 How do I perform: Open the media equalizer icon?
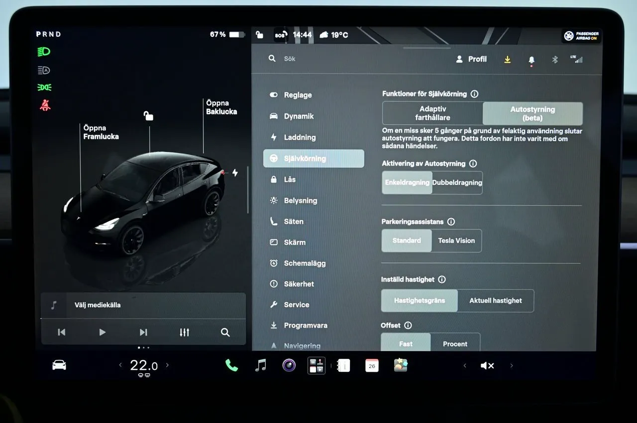coord(185,333)
